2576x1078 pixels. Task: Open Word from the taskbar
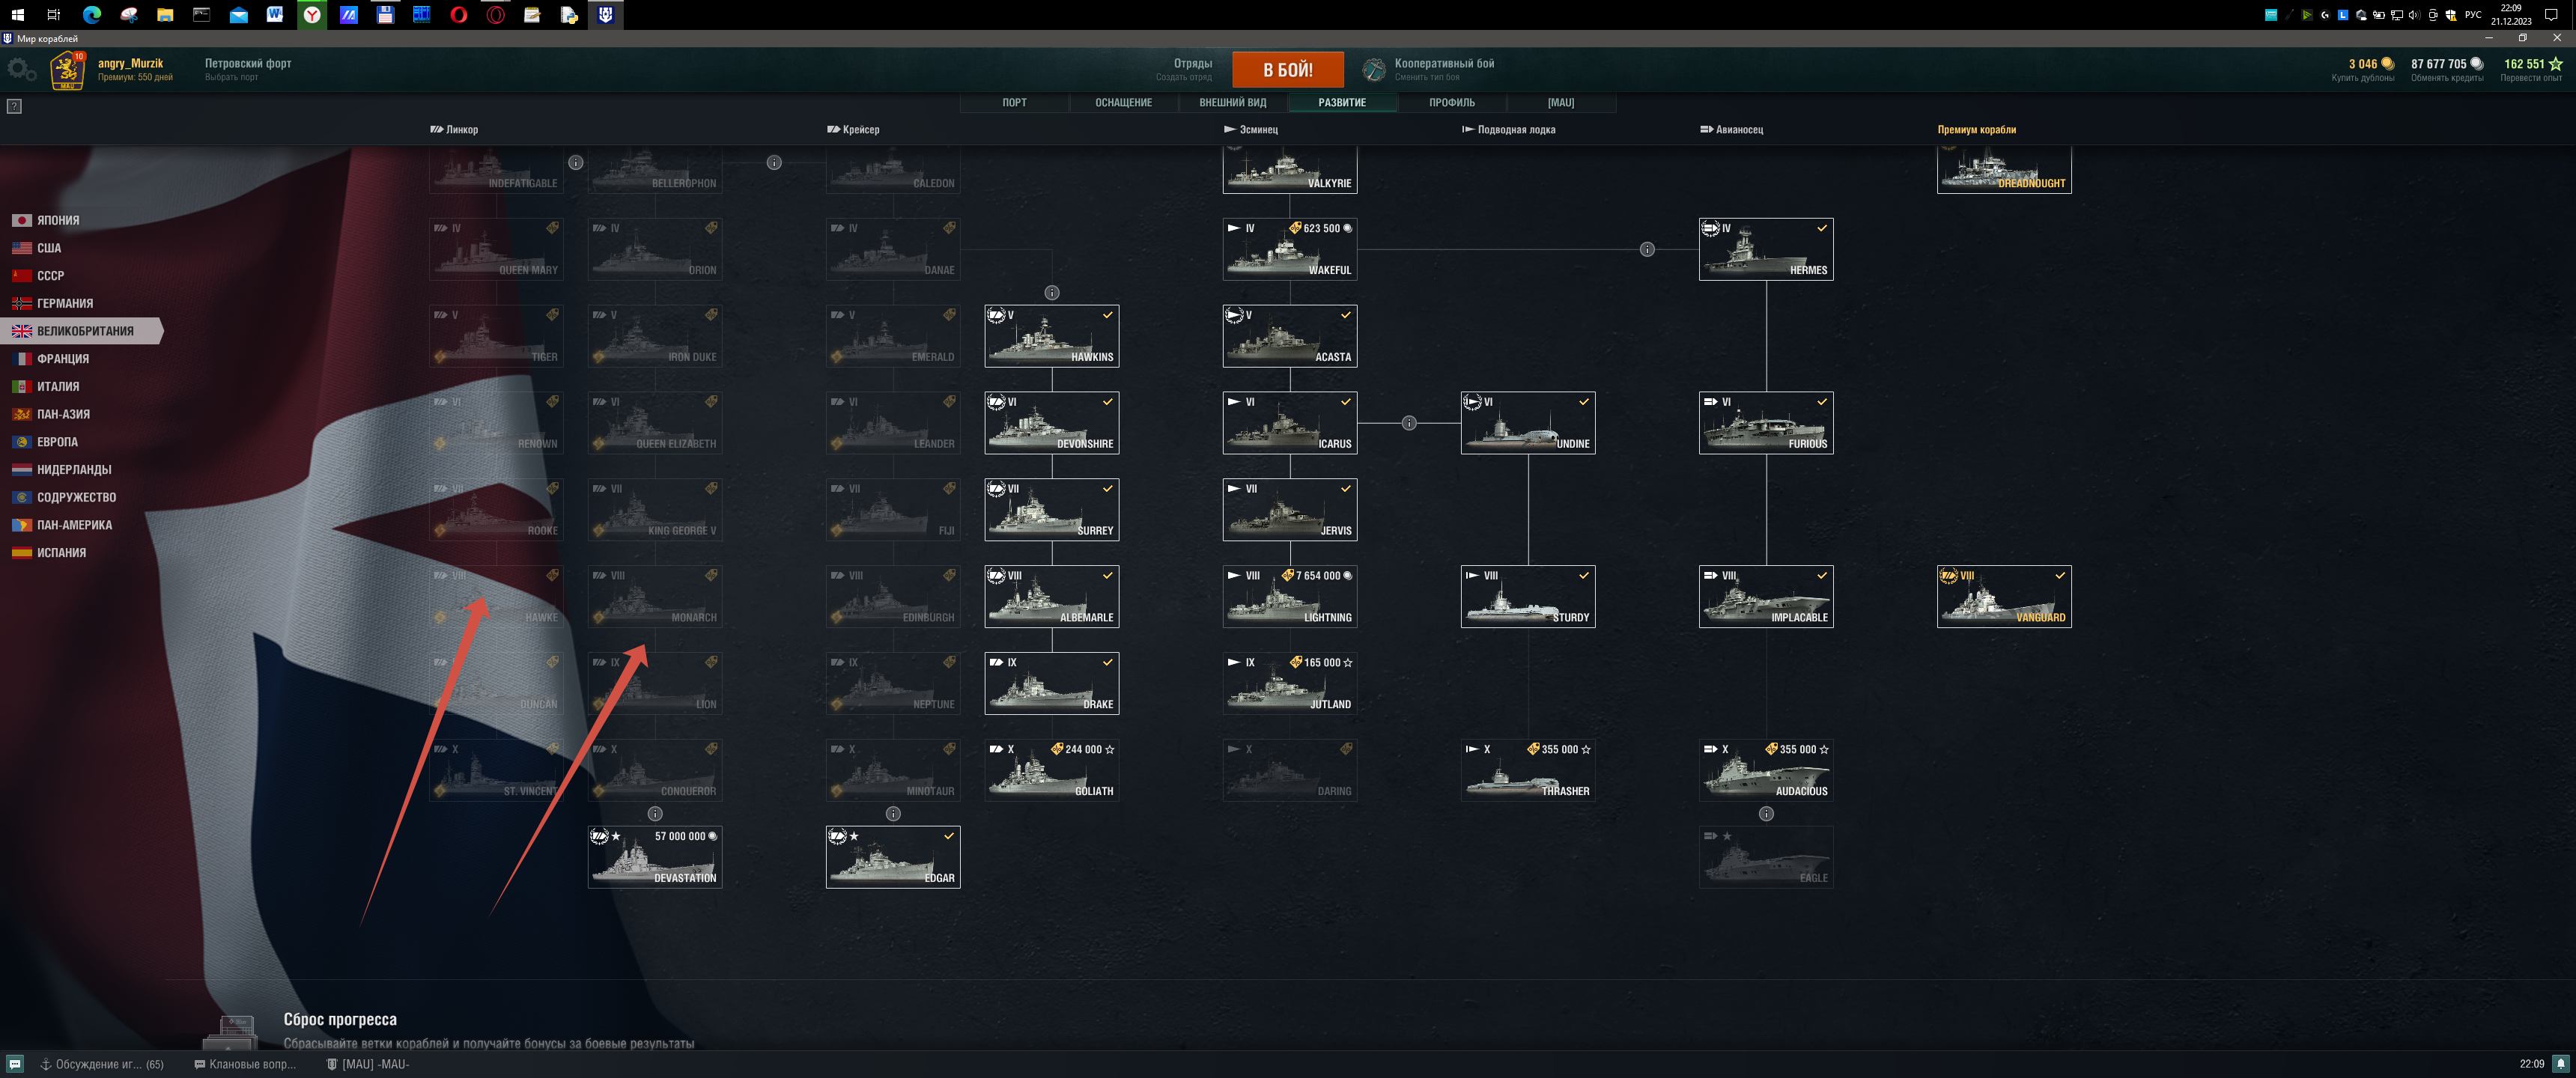[275, 14]
